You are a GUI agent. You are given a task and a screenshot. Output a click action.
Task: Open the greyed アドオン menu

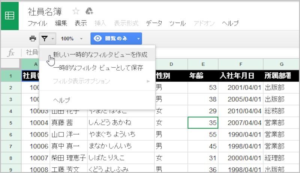(x=204, y=23)
